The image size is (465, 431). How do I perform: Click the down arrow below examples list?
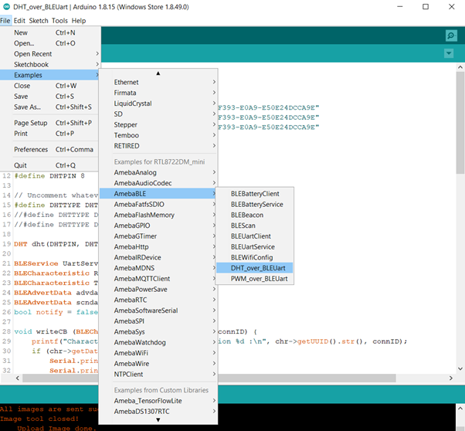[158, 420]
